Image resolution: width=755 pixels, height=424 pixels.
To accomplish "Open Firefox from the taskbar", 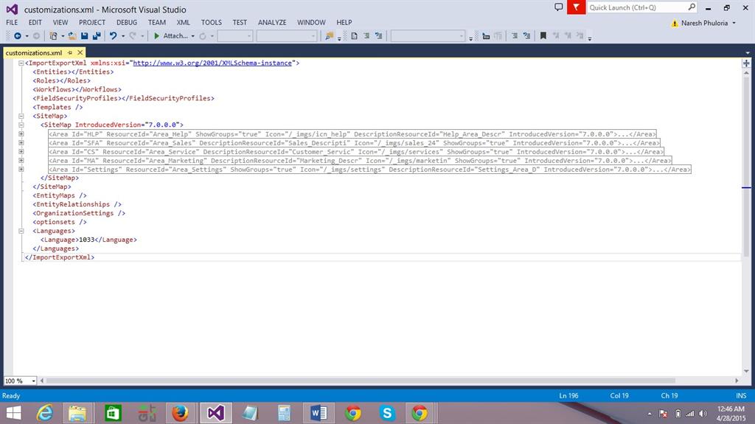I will 180,413.
